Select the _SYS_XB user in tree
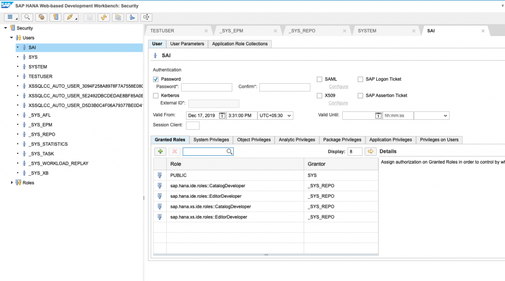Viewport: 505px width, 281px height. coord(38,173)
